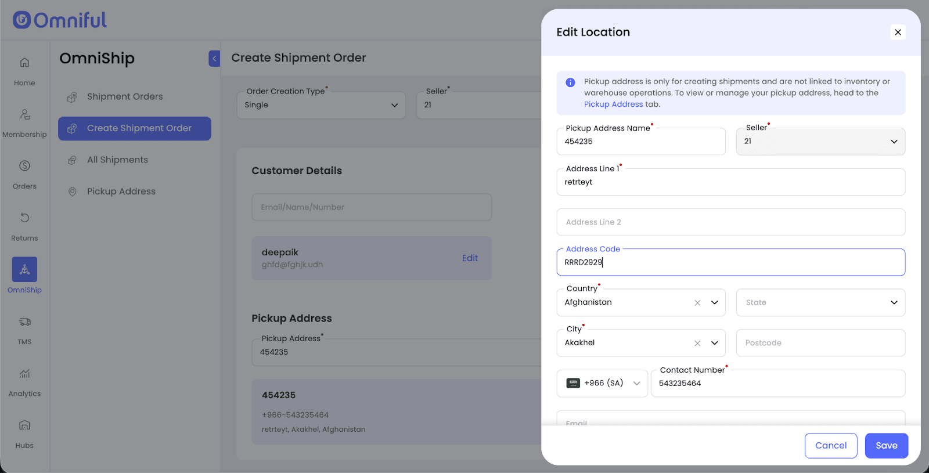
Task: Click the Home icon in sidebar
Action: coord(24,63)
